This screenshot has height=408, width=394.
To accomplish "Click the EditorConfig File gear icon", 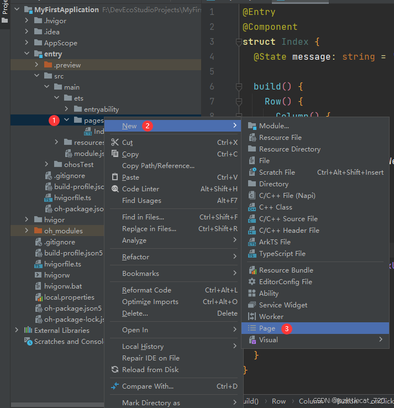I will pyautogui.click(x=252, y=282).
